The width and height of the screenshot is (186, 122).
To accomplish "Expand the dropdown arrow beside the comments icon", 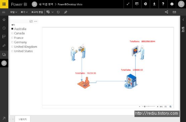I will tap(53, 12).
